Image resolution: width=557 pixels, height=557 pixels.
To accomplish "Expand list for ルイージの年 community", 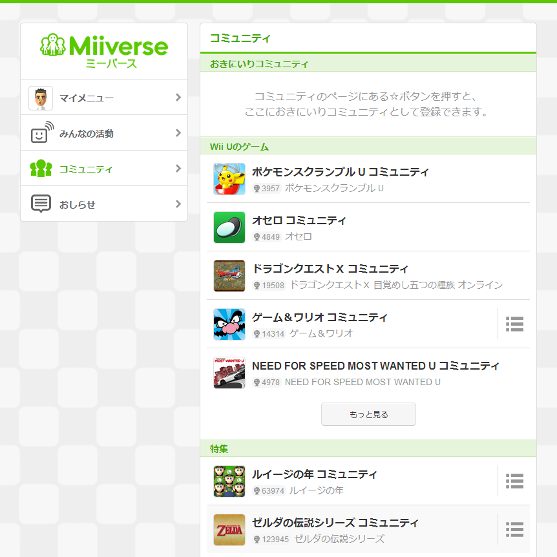I will (x=514, y=481).
